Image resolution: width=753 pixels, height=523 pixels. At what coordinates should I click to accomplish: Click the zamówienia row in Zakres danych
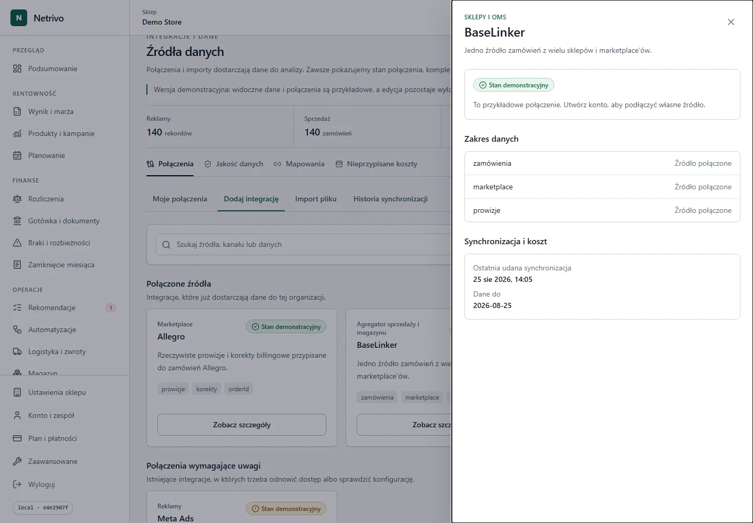(x=602, y=164)
